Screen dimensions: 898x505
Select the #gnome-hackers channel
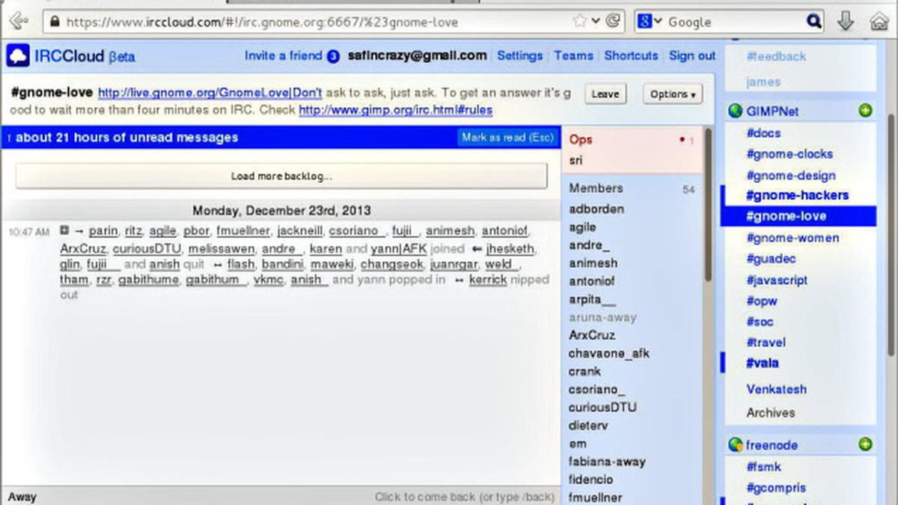point(797,195)
